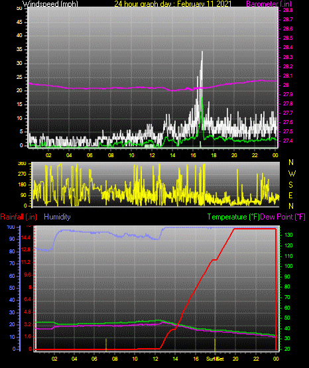The width and height of the screenshot is (309, 368).
Task: Click the Humidity legend label
Action: pyautogui.click(x=57, y=217)
